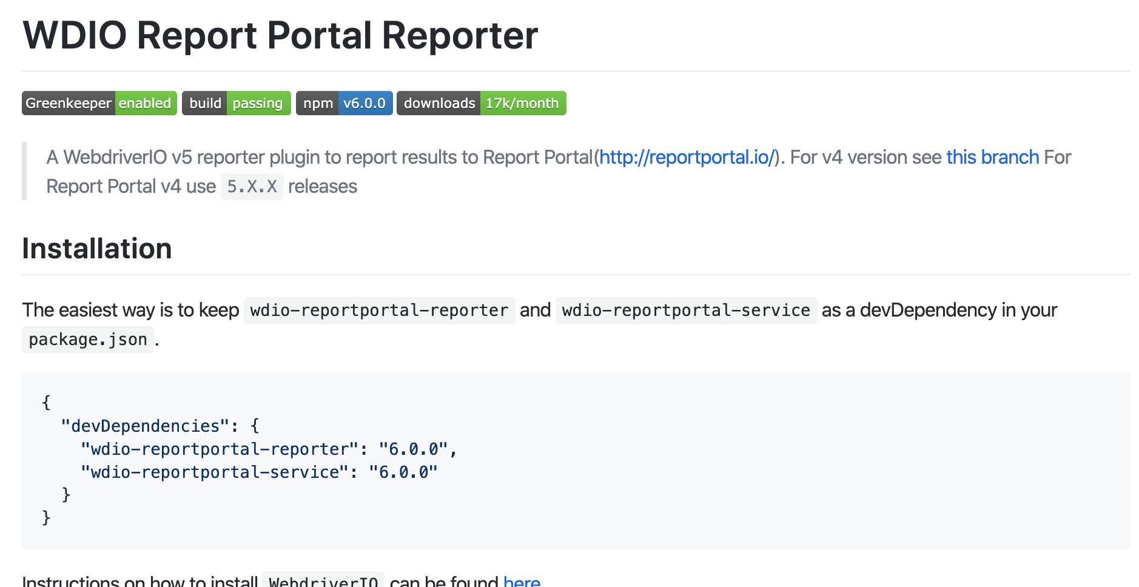This screenshot has height=587, width=1139.
Task: Click the '"wdio-reportportal-service": "6.0.0"' code line
Action: [x=259, y=472]
